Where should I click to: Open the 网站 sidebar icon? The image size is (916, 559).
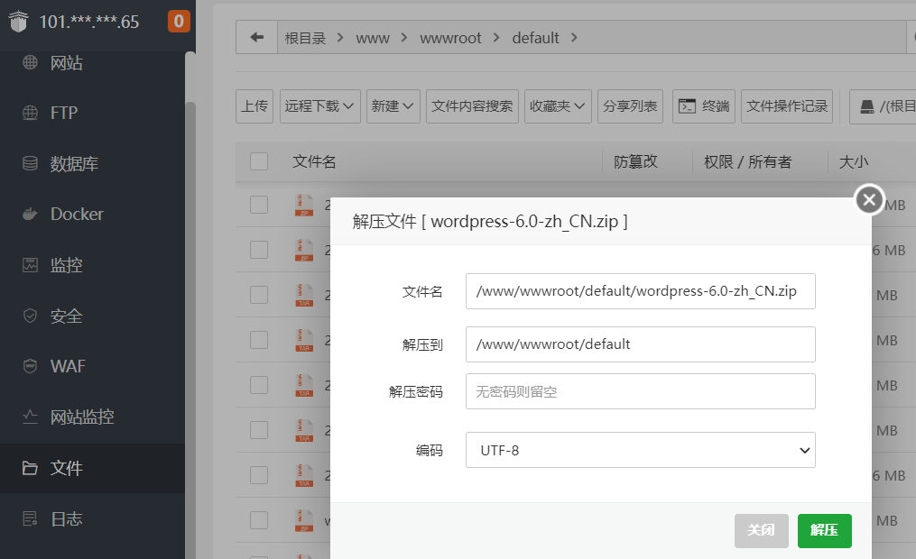coord(31,63)
